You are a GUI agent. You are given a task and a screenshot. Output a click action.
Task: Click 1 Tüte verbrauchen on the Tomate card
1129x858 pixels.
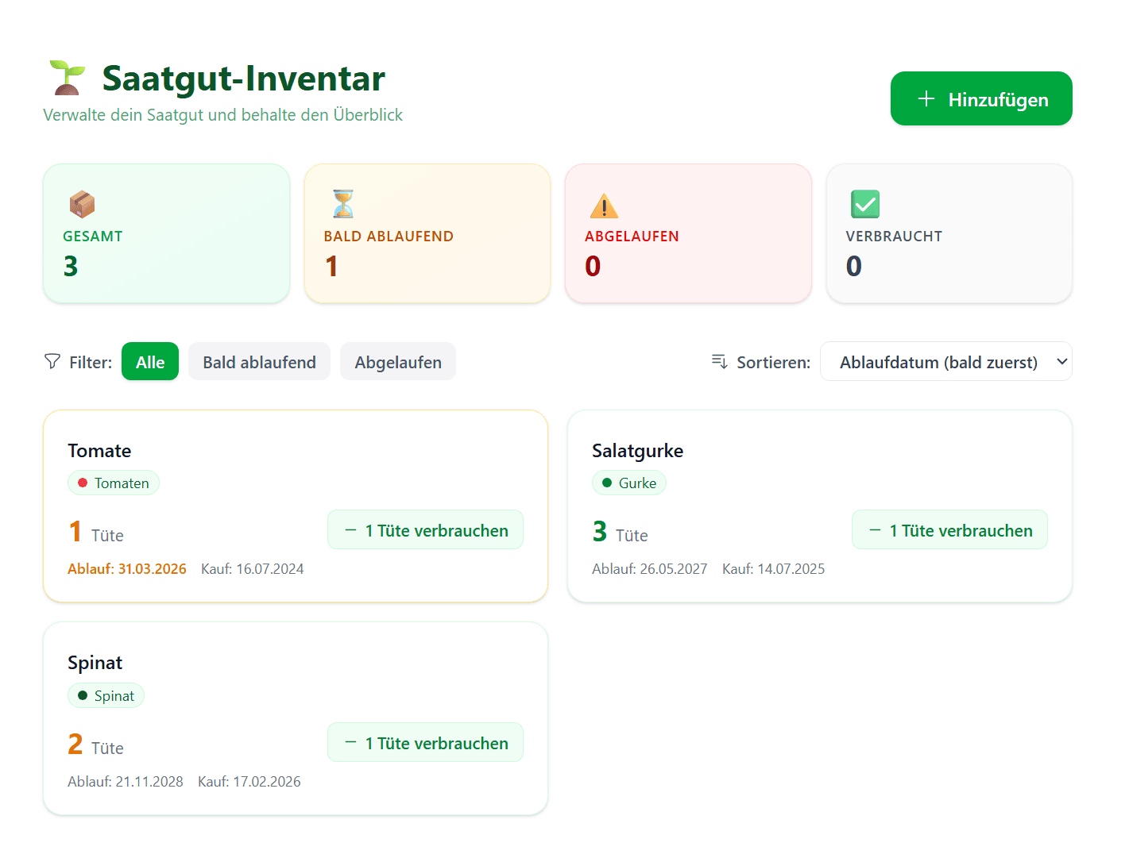tap(425, 529)
